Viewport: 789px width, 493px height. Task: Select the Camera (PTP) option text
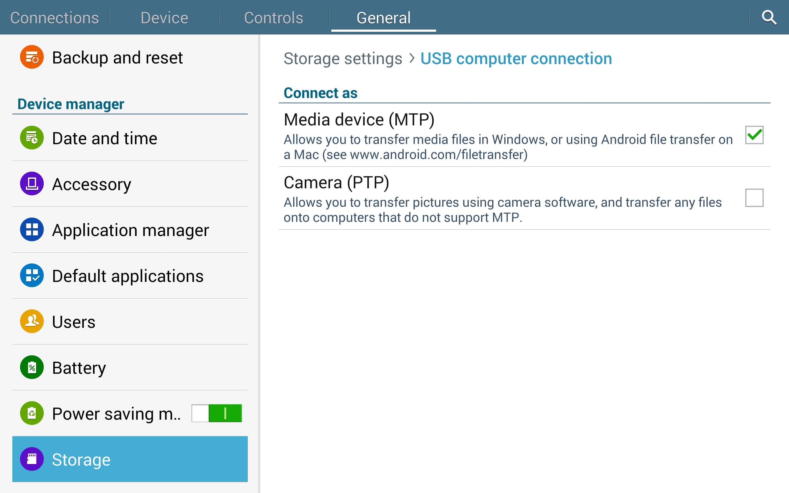coord(336,183)
